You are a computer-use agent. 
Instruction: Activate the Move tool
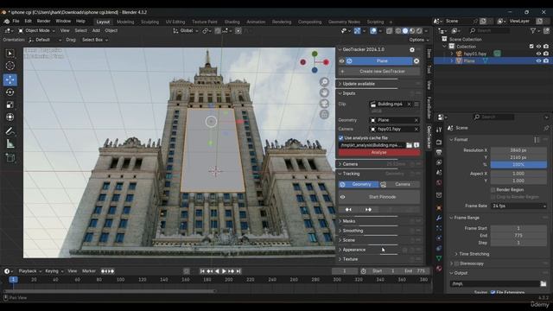(10, 79)
